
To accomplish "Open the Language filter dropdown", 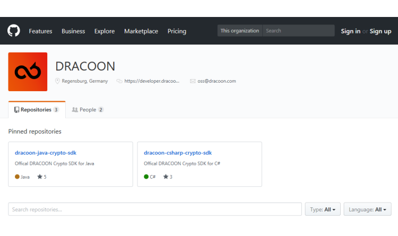I will click(x=367, y=209).
